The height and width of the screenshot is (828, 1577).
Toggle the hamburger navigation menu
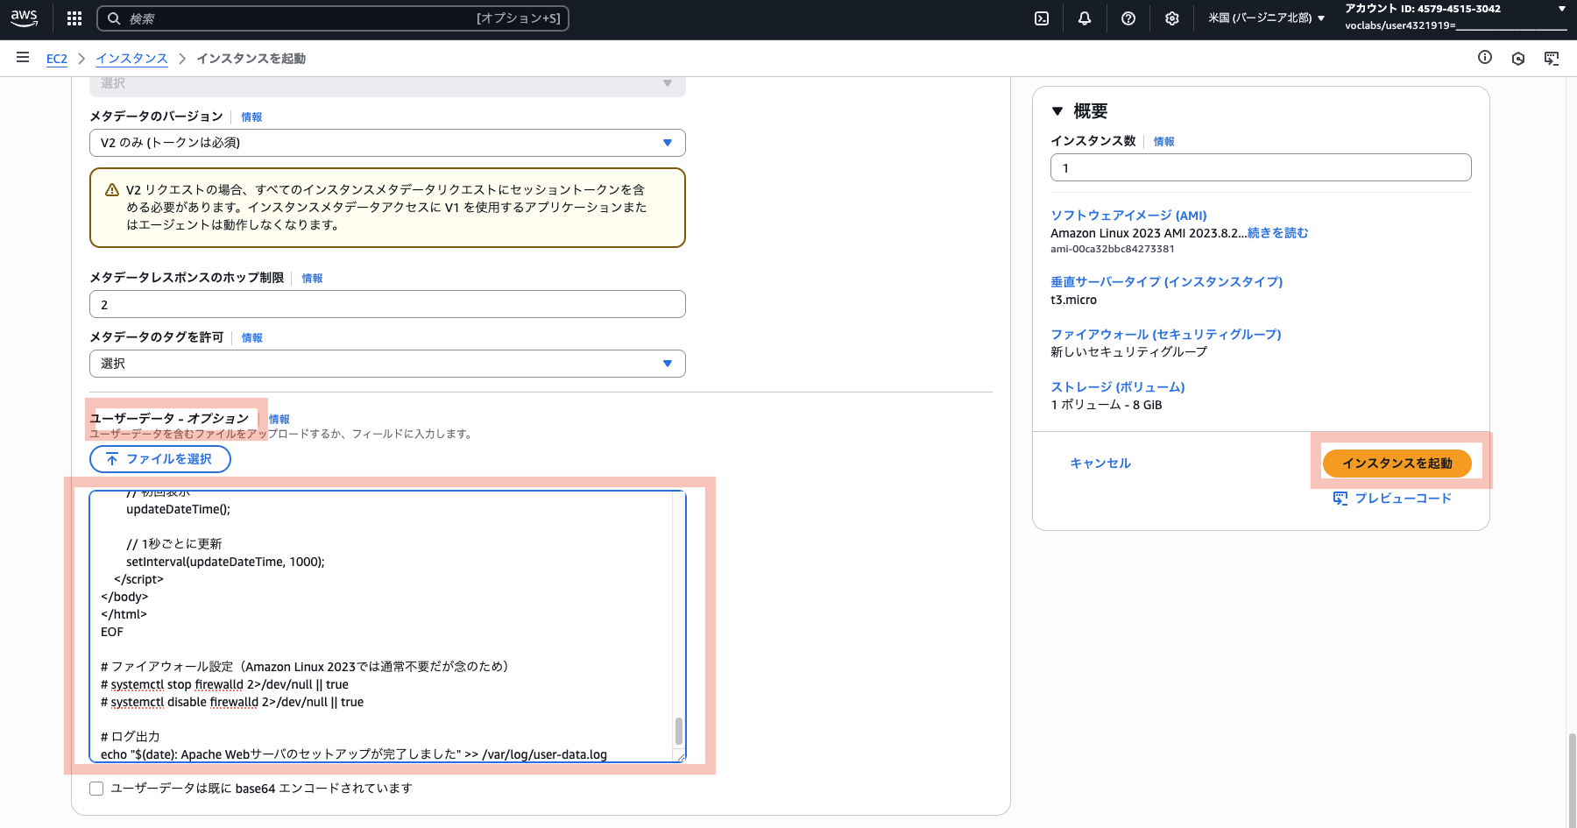23,58
